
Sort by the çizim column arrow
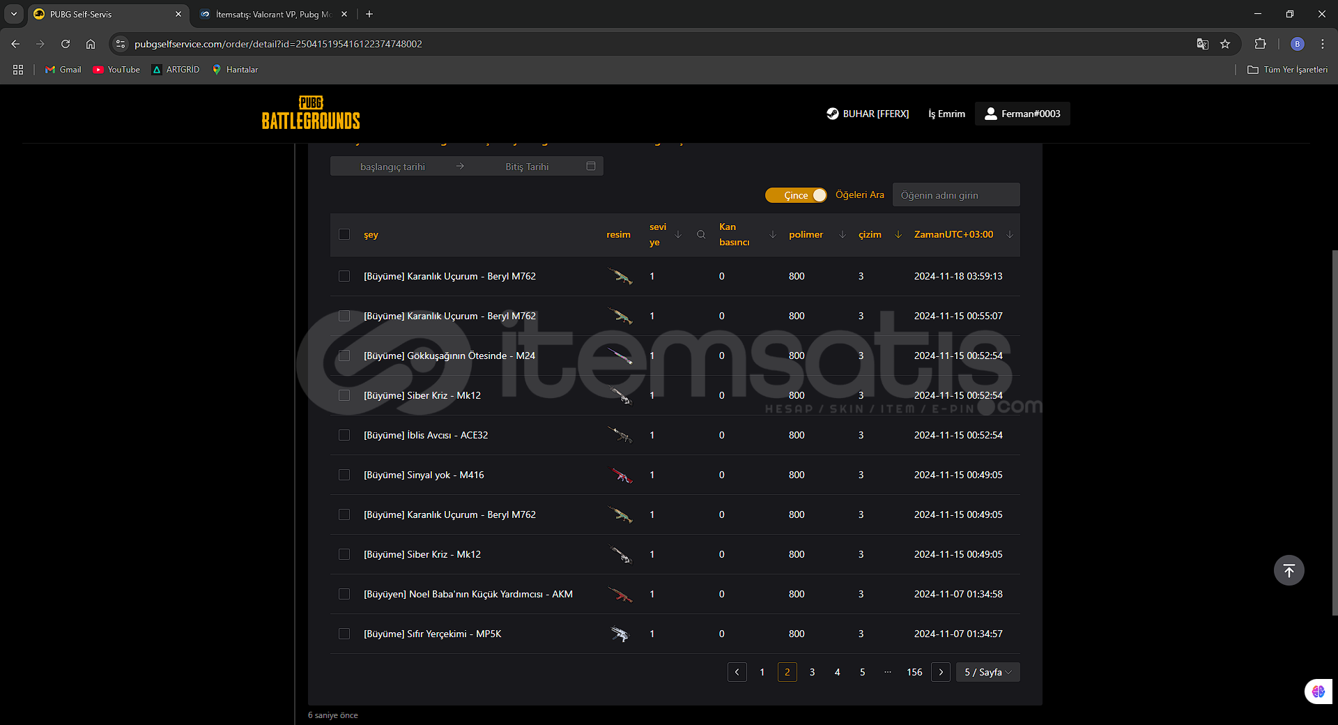[898, 234]
